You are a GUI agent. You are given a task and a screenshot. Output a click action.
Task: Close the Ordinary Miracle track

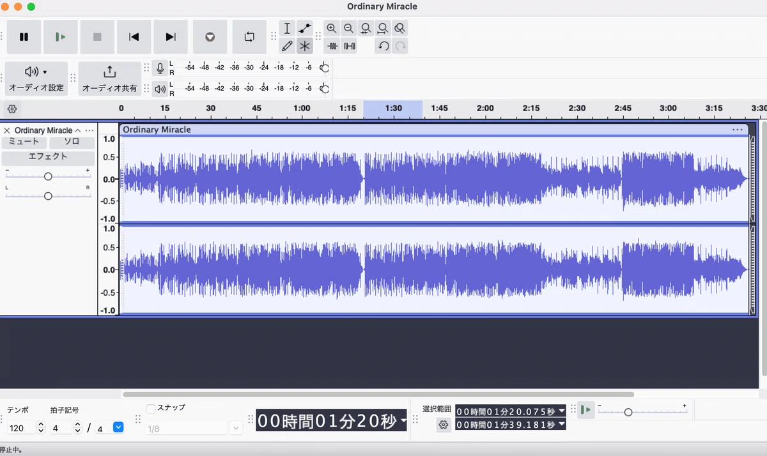[x=7, y=130]
